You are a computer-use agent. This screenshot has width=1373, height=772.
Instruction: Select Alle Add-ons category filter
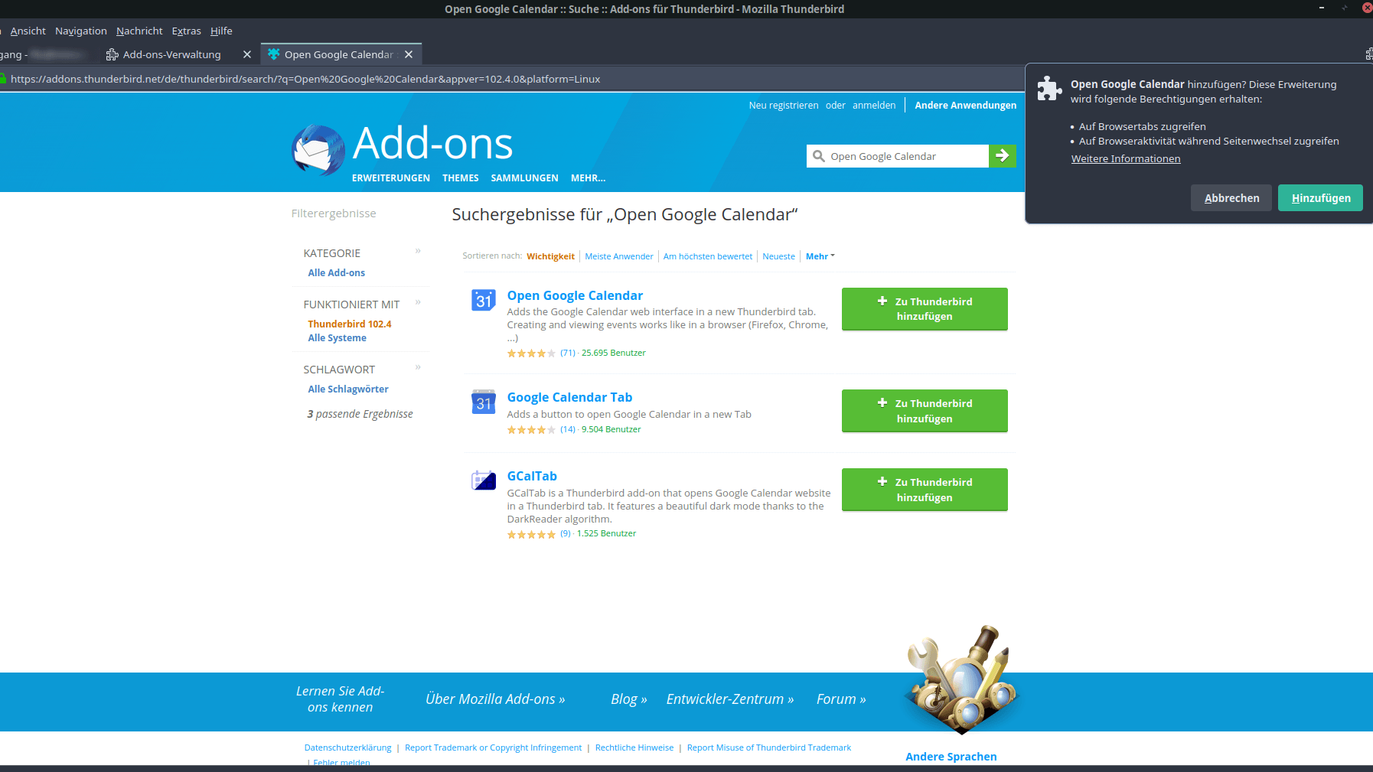click(337, 273)
